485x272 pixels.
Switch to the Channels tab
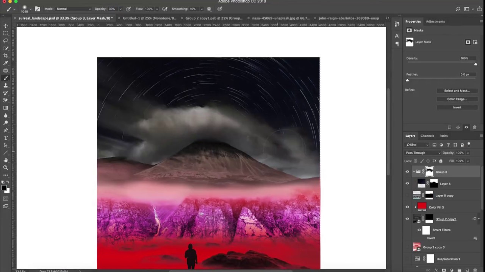click(427, 136)
